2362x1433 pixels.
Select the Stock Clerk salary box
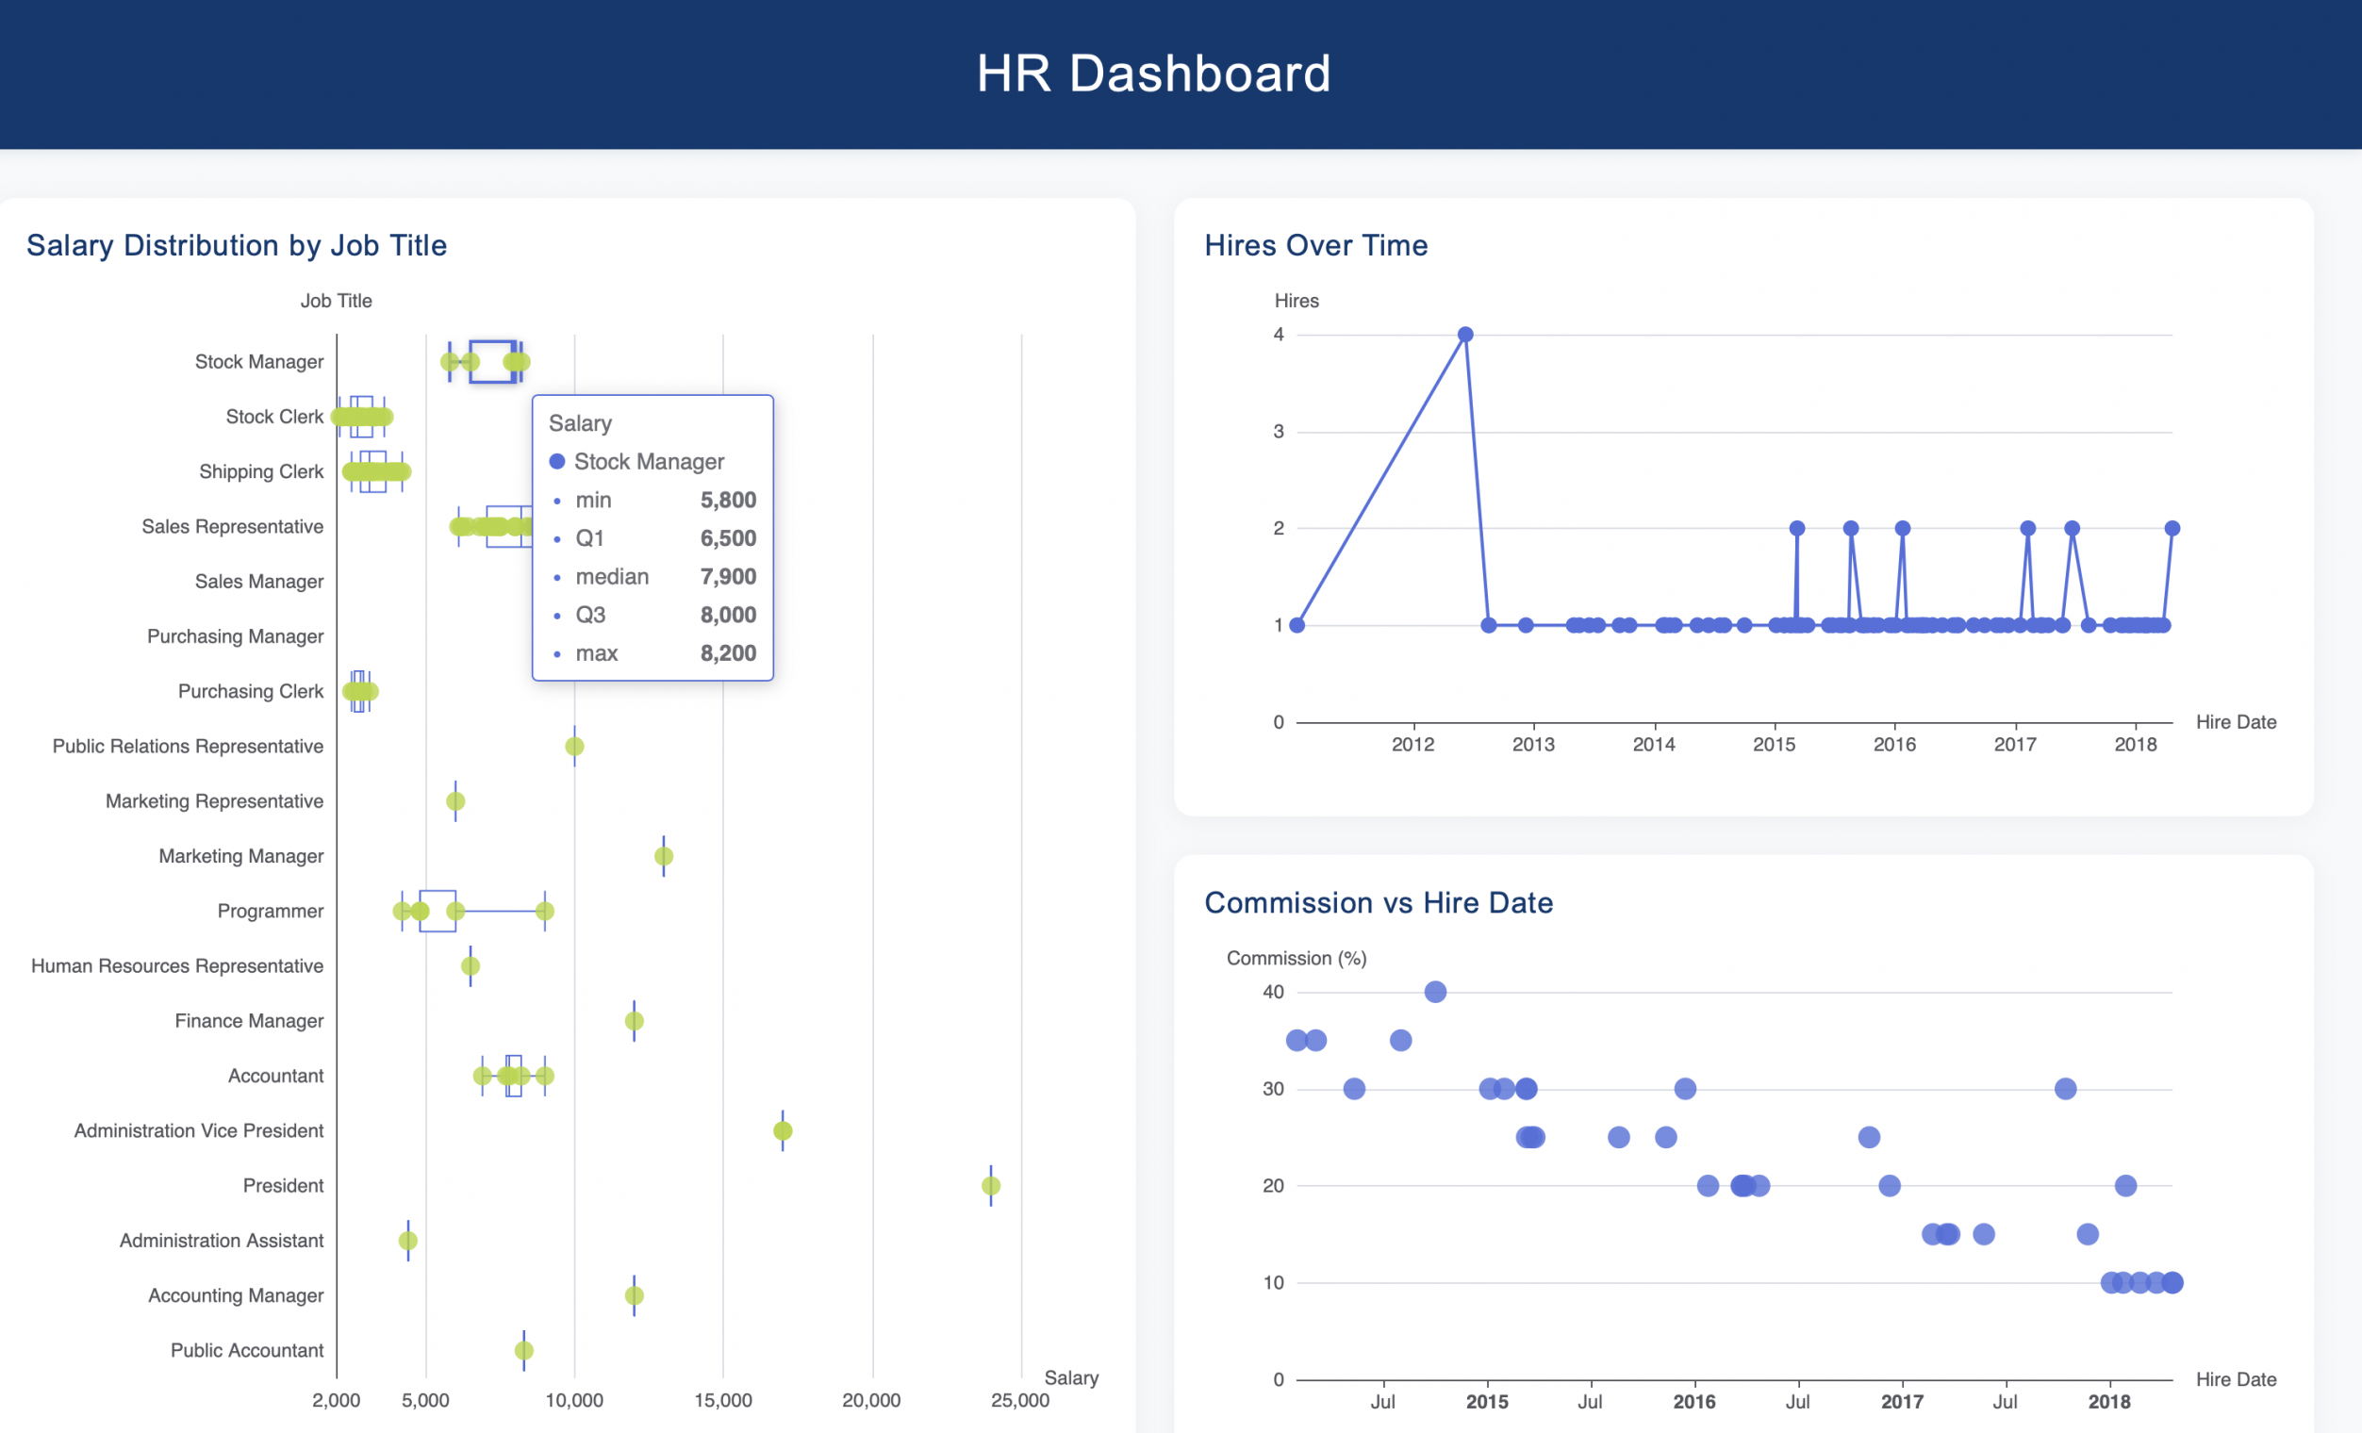(362, 416)
